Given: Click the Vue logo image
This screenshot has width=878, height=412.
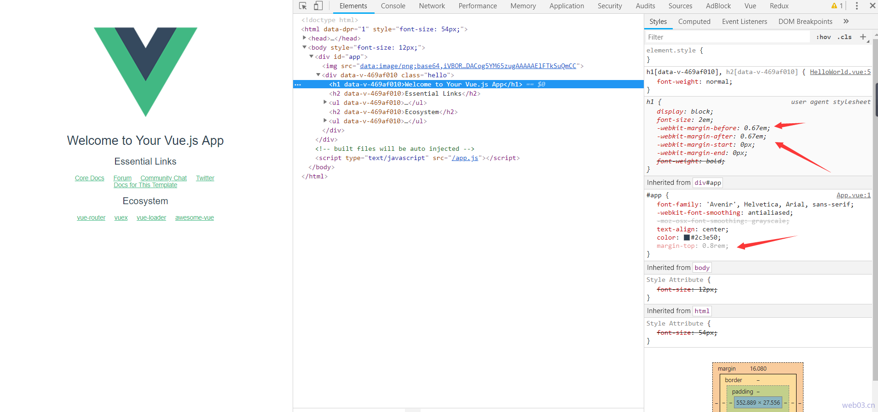Looking at the screenshot, I should 145,72.
